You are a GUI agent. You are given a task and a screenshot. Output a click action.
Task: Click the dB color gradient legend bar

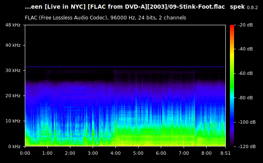(x=232, y=86)
